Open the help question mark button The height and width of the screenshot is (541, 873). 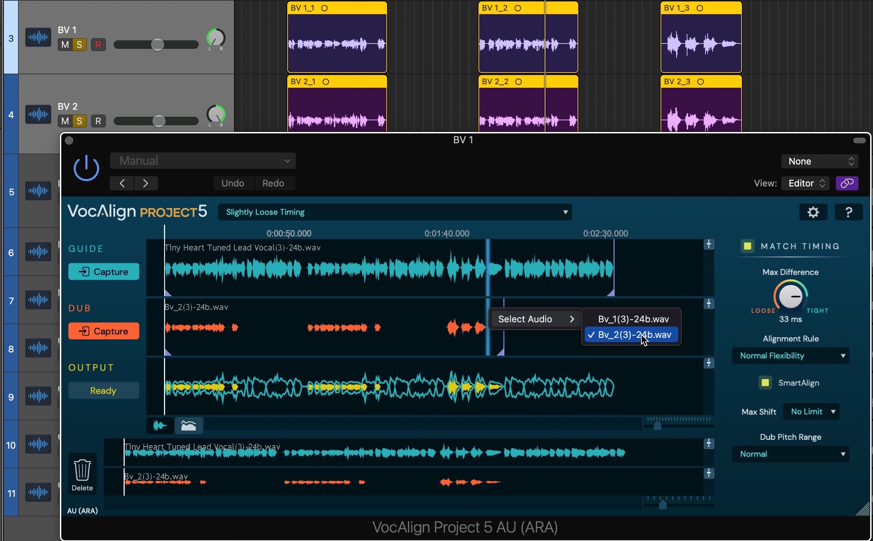point(848,212)
